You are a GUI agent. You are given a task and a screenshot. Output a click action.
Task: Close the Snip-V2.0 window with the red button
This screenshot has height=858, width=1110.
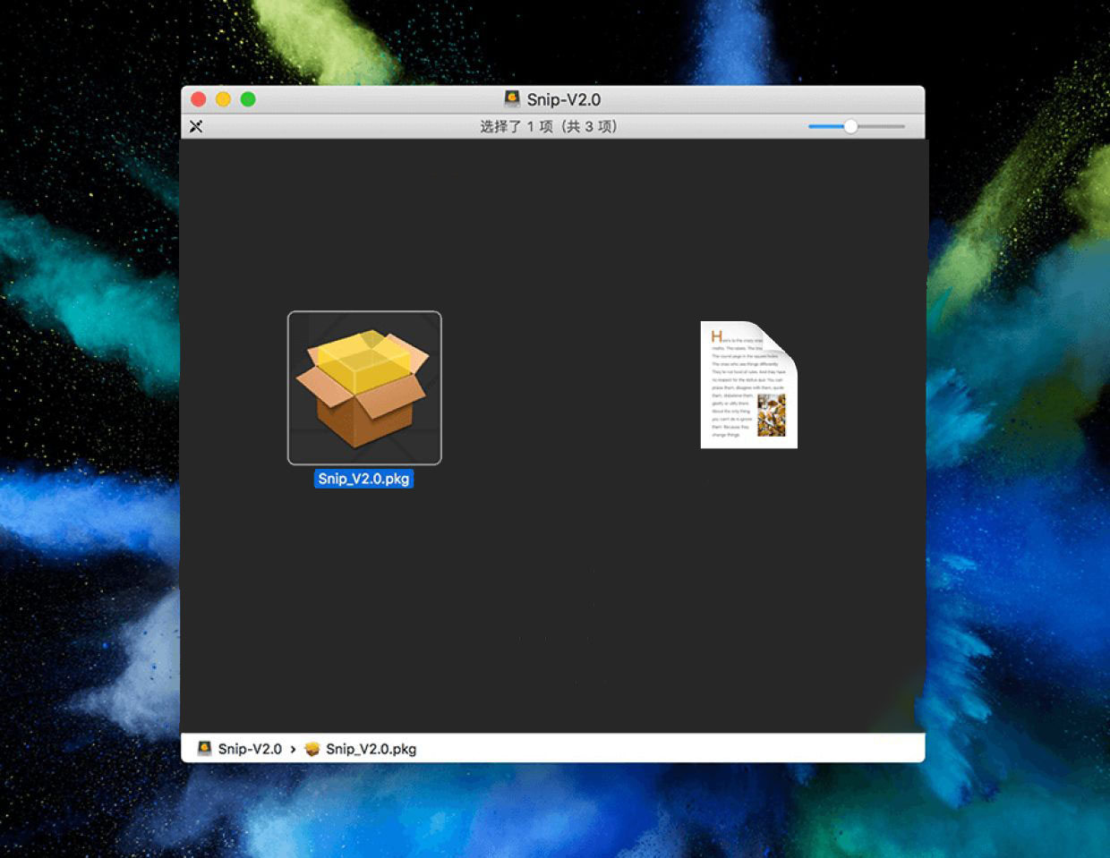199,99
